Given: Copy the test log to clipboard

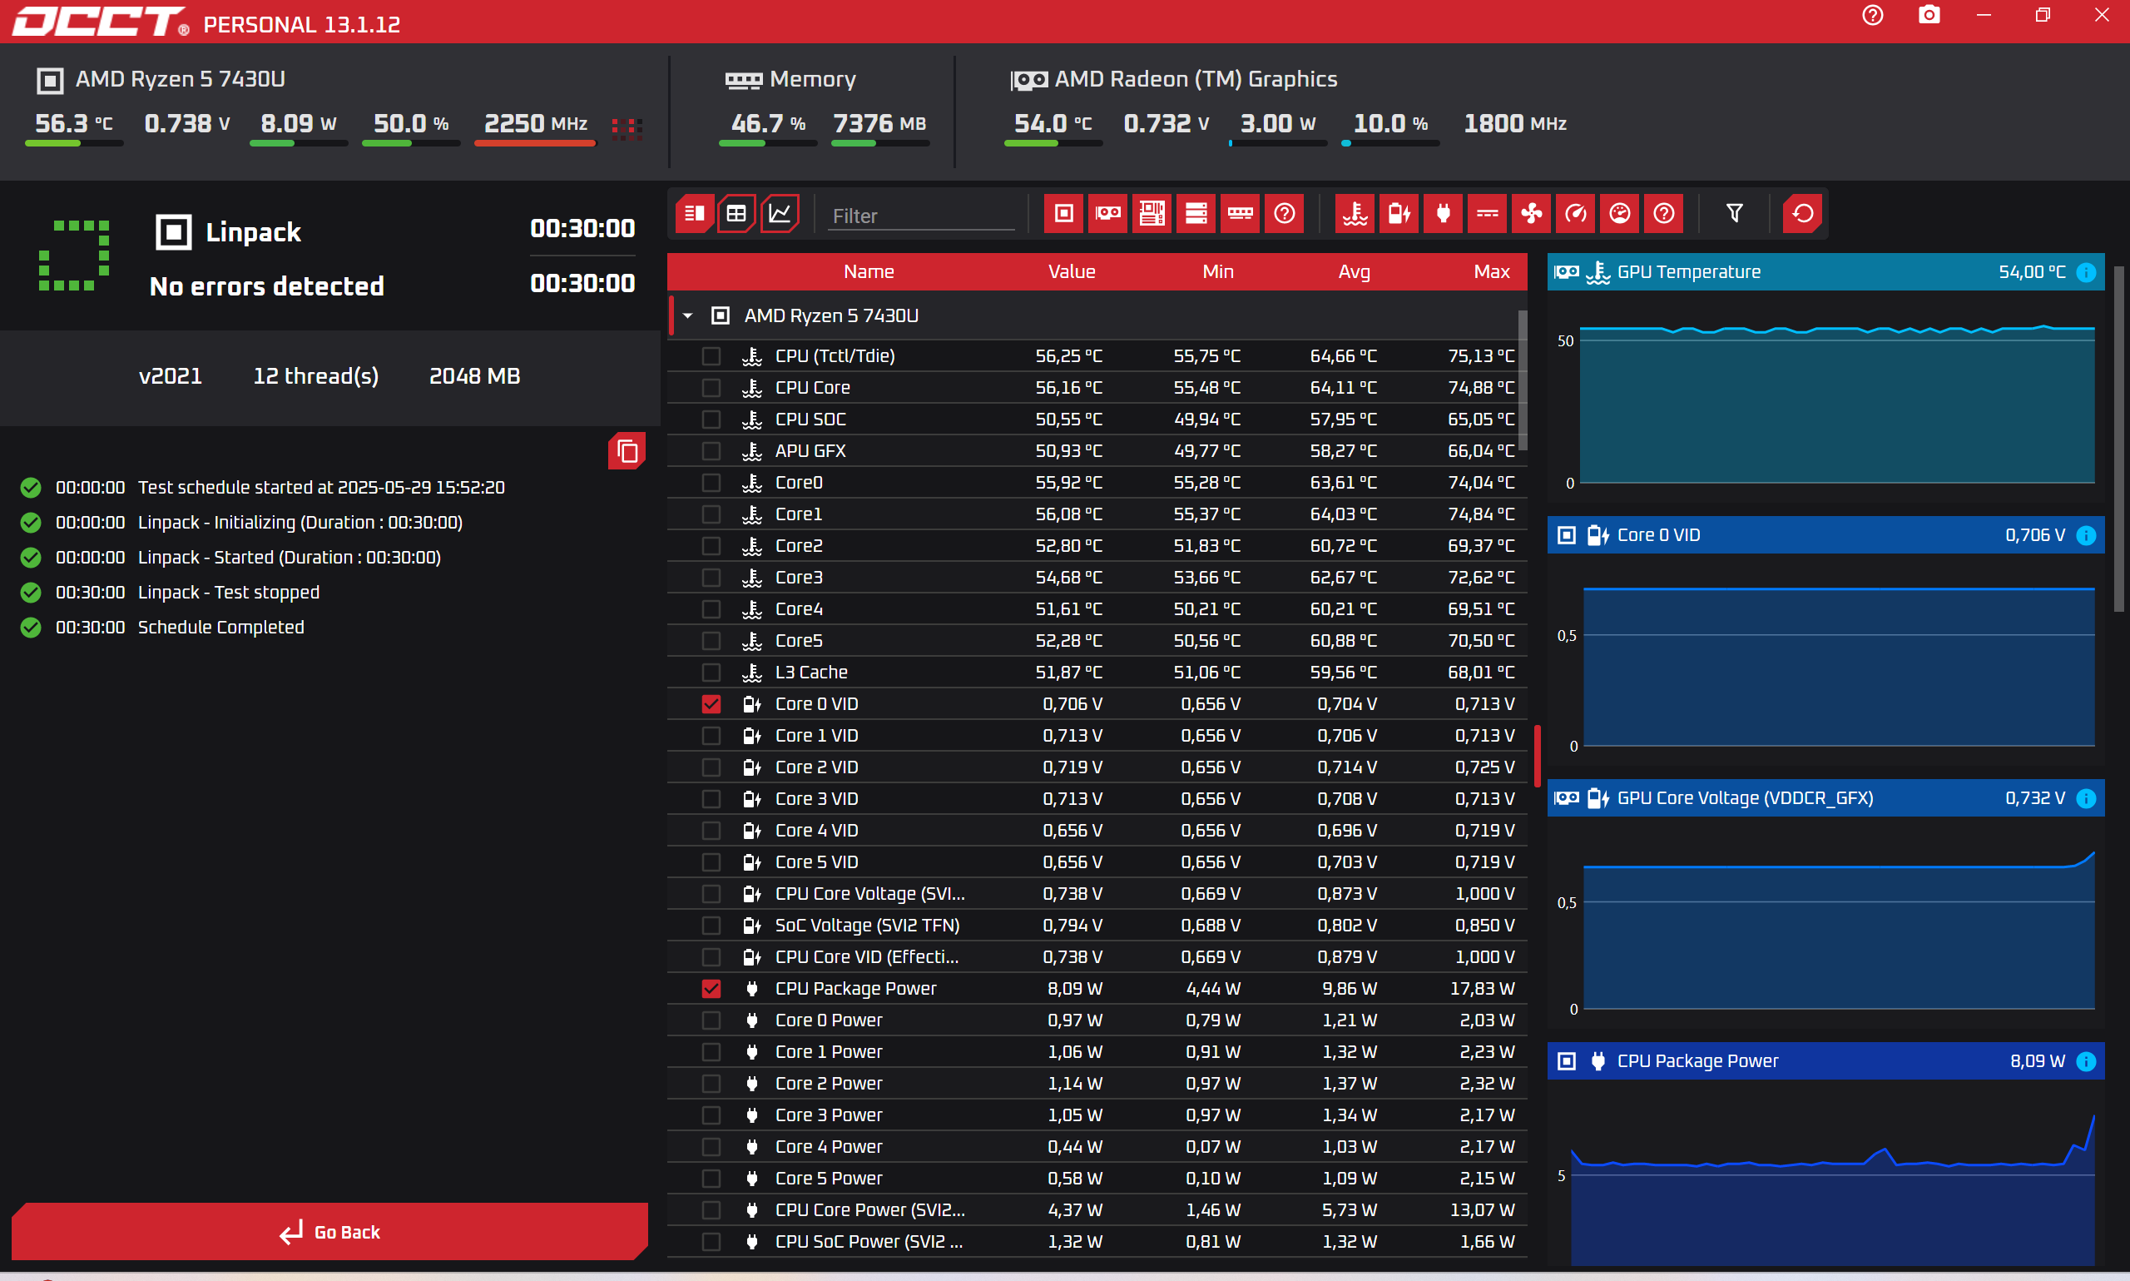Looking at the screenshot, I should (627, 450).
